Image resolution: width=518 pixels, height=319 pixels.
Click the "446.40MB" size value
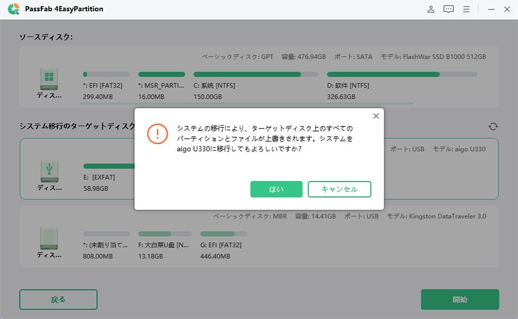[215, 256]
